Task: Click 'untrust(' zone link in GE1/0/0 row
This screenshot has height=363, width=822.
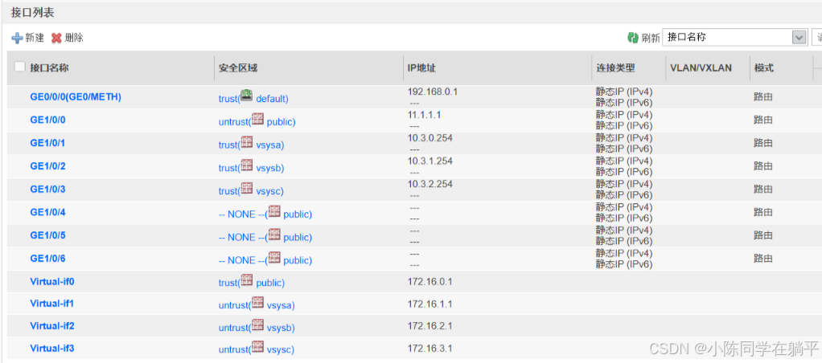Action: click(234, 122)
